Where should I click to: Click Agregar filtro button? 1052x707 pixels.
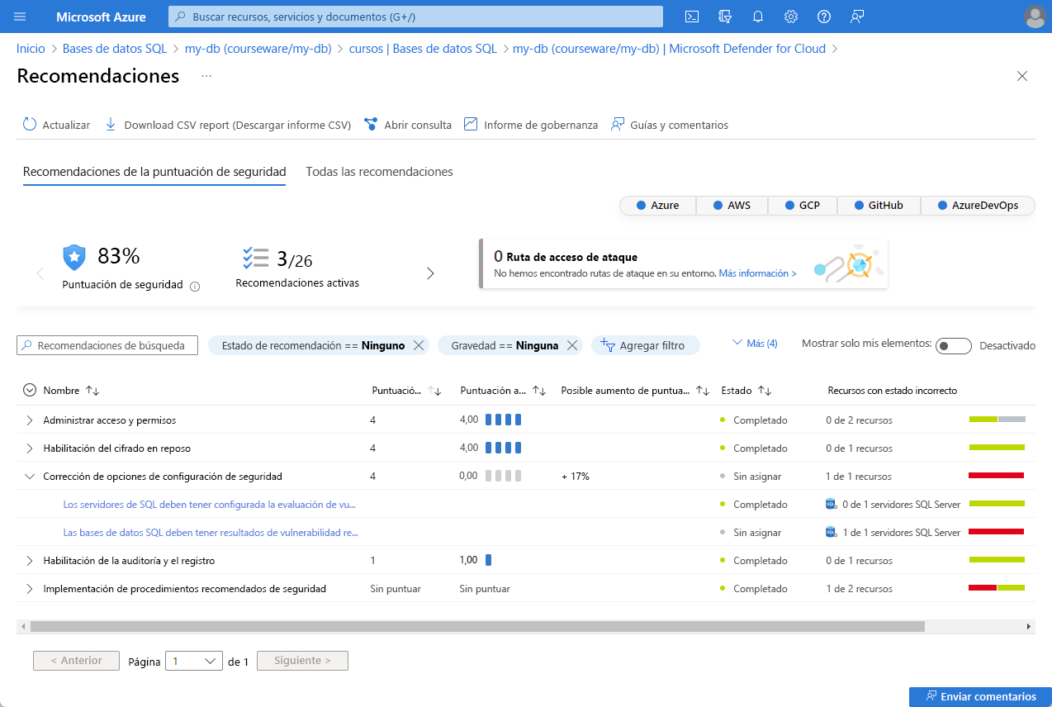(645, 345)
